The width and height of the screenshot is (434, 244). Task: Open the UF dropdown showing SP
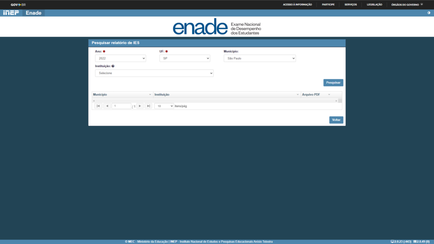pyautogui.click(x=185, y=58)
